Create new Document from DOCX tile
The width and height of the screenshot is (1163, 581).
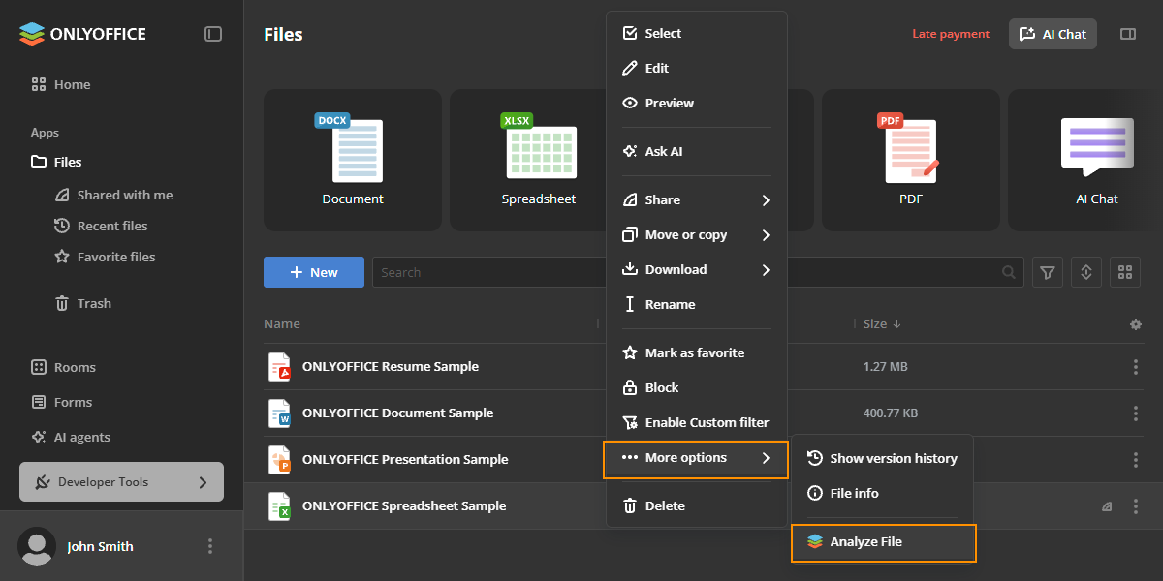point(353,161)
